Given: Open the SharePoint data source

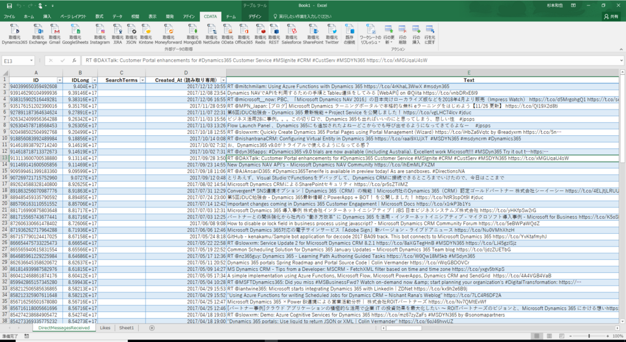Looking at the screenshot, I should [313, 34].
